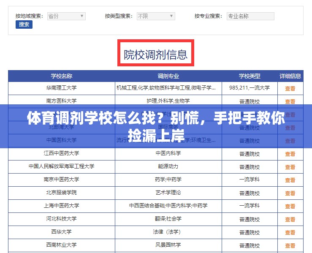Select major cell 护理,外科学,生物学
The image size is (312, 253).
coord(168,101)
